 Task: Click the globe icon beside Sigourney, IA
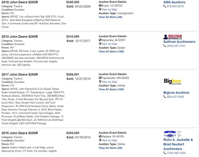100,40
